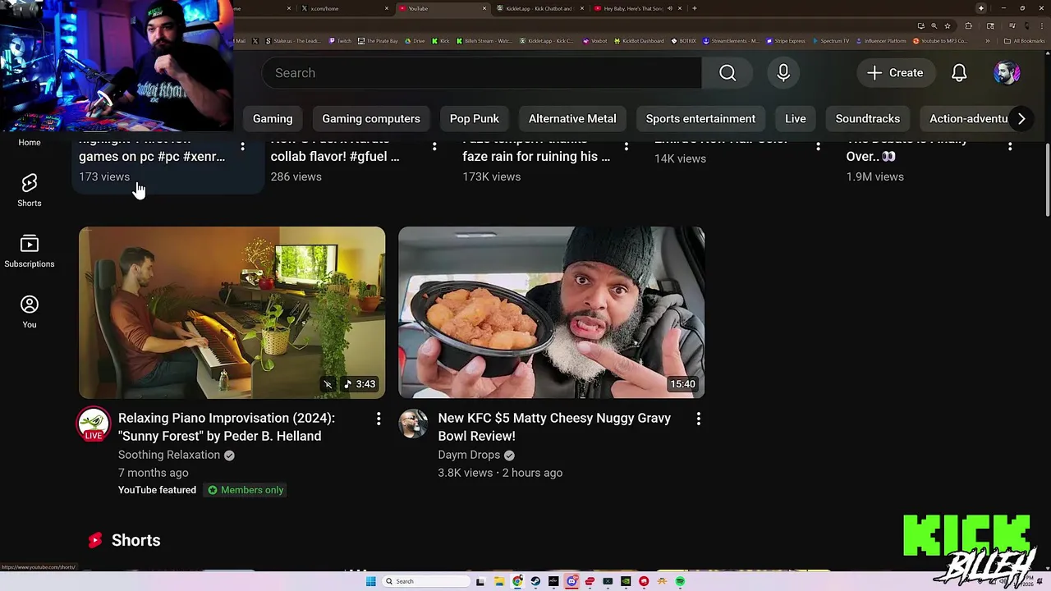Select the Sports entertainment chip

(x=700, y=119)
